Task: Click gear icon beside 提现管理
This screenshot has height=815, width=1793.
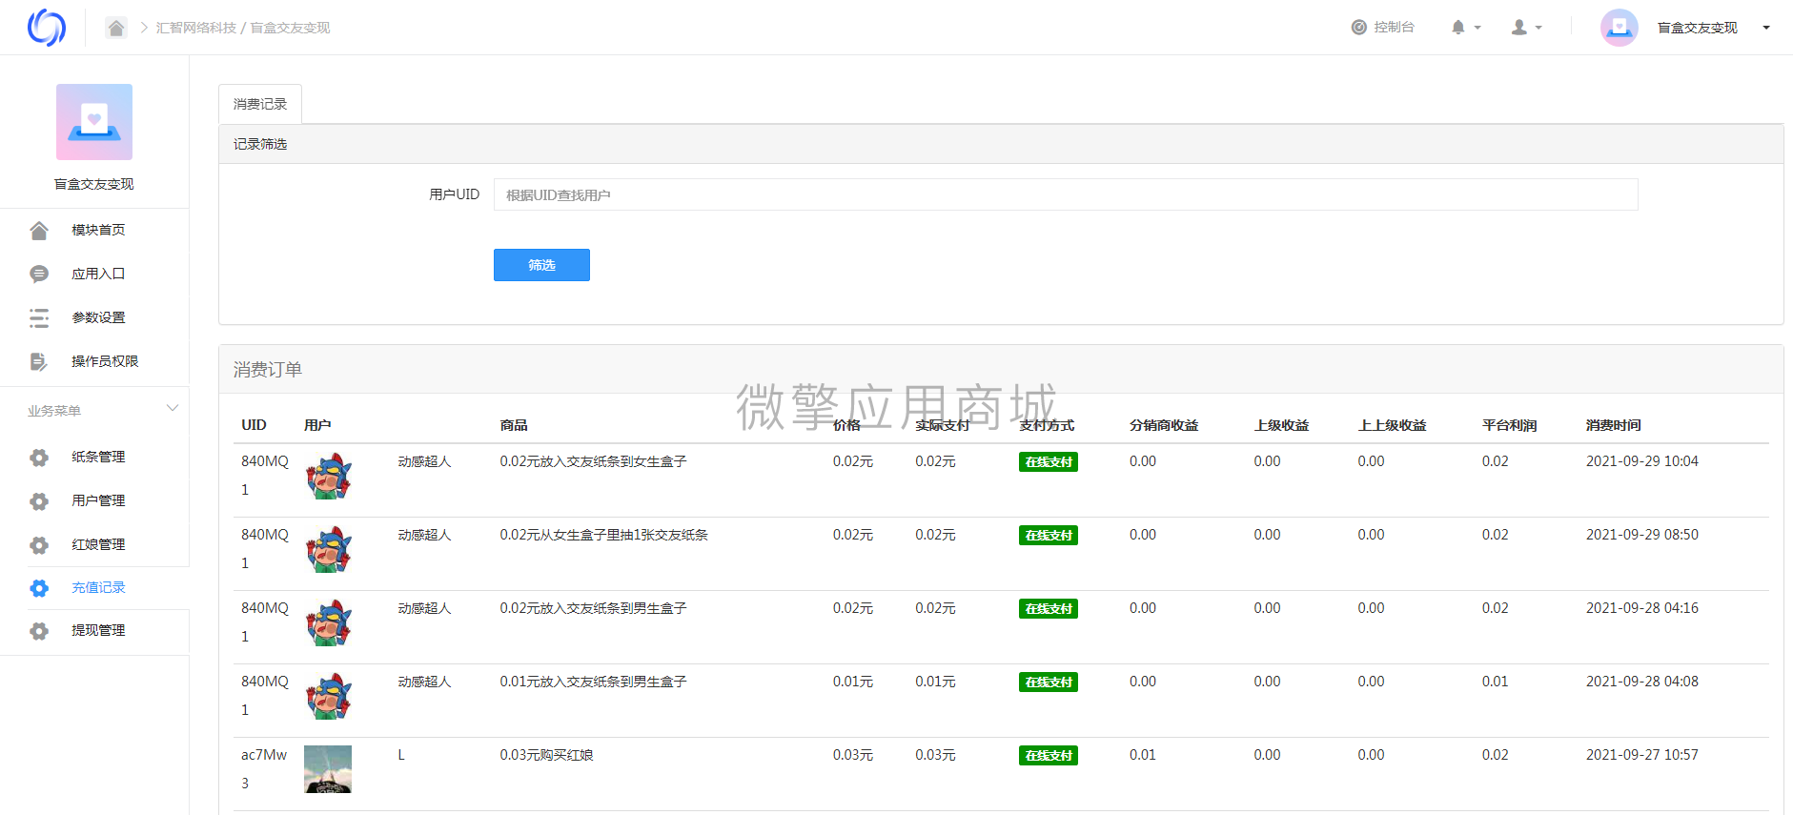Action: (x=39, y=631)
